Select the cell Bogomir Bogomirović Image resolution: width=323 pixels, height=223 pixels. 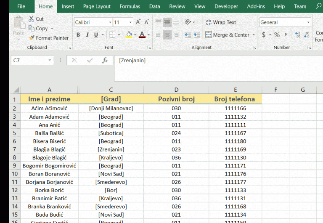[49, 166]
